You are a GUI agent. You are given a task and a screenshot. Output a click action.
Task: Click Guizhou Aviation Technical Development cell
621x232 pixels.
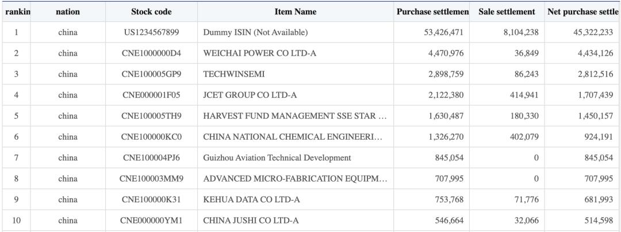(296, 158)
